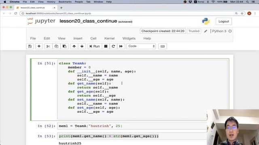
Task: Select the In [52] cell prompt
Action: tap(47, 126)
